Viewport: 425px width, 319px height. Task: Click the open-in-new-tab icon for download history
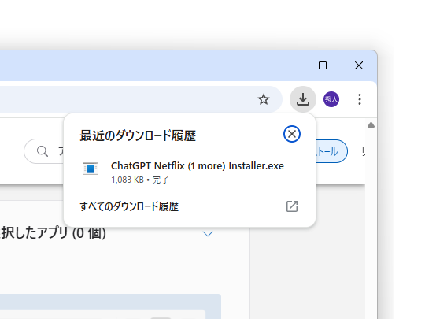point(292,206)
